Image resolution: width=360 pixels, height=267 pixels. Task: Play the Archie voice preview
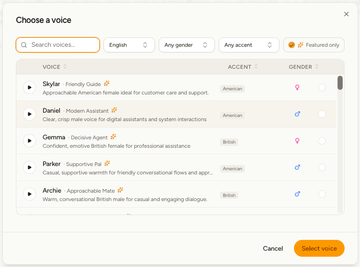tap(29, 194)
